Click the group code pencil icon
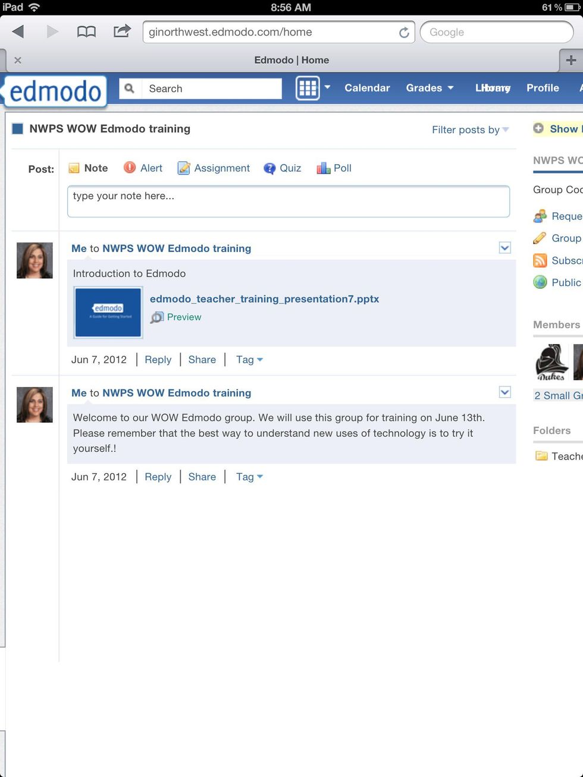 540,238
